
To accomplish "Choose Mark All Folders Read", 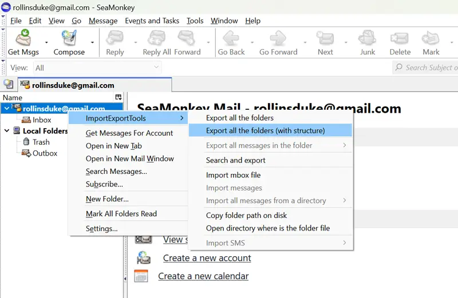I will [x=128, y=214].
